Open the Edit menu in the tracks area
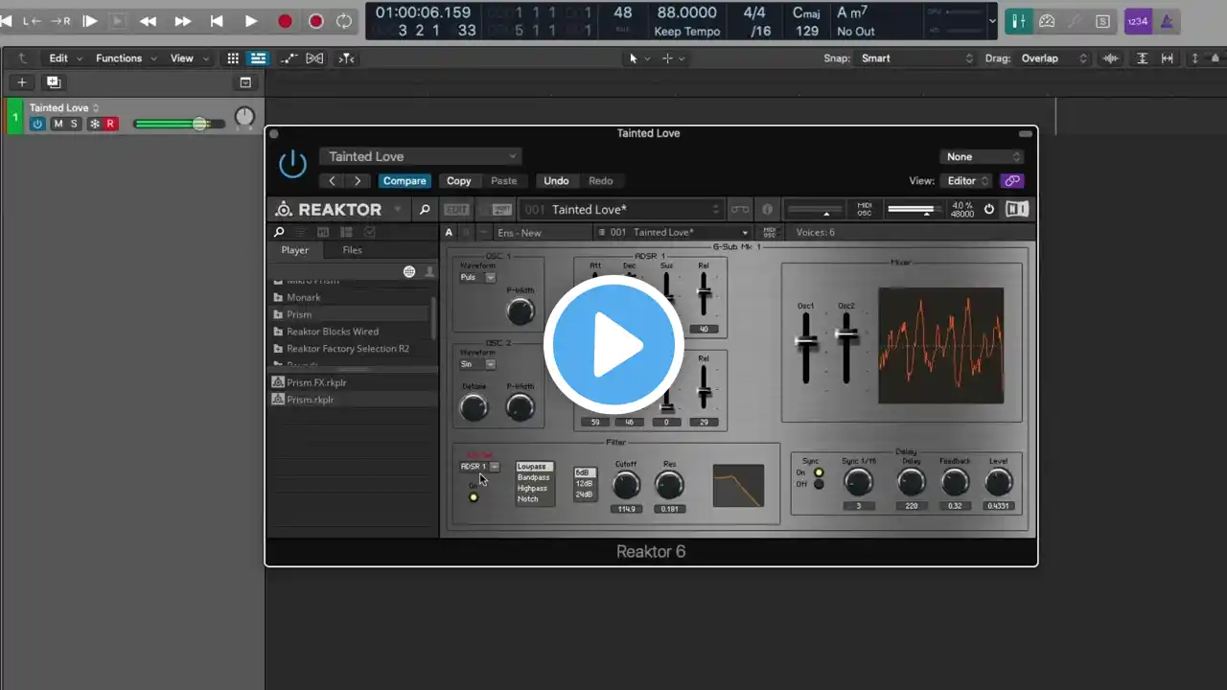The height and width of the screenshot is (690, 1227). coord(65,58)
